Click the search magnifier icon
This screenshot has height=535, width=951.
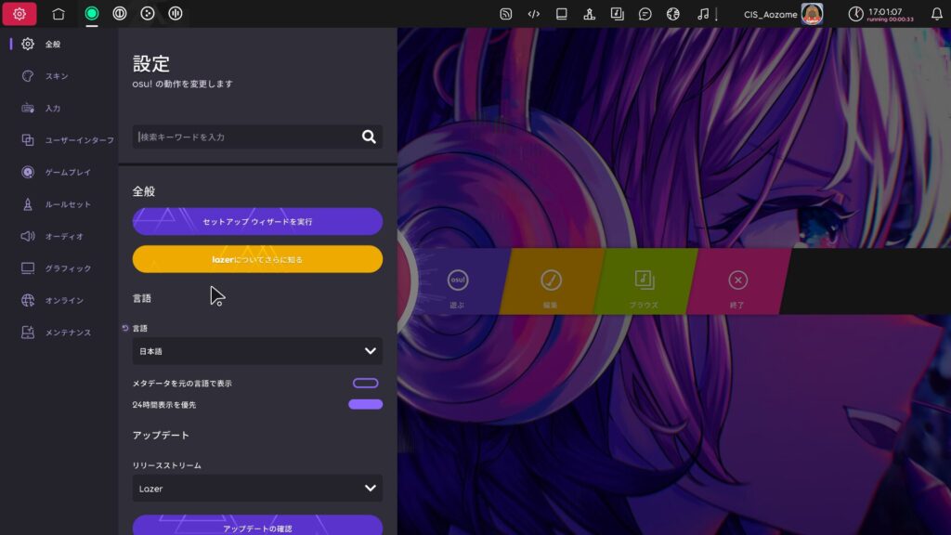click(x=369, y=137)
